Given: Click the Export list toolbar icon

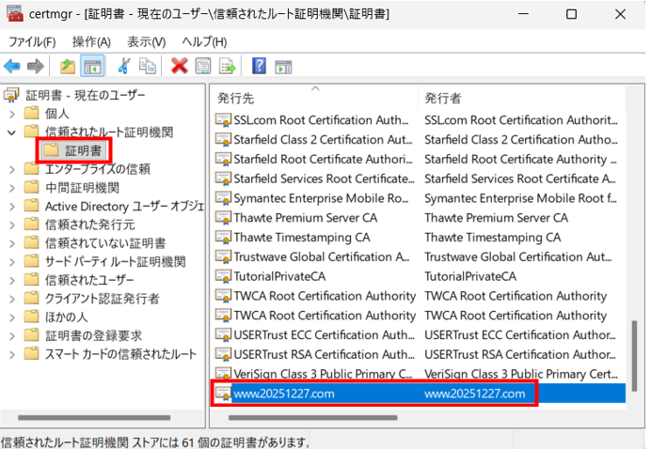Looking at the screenshot, I should (227, 66).
